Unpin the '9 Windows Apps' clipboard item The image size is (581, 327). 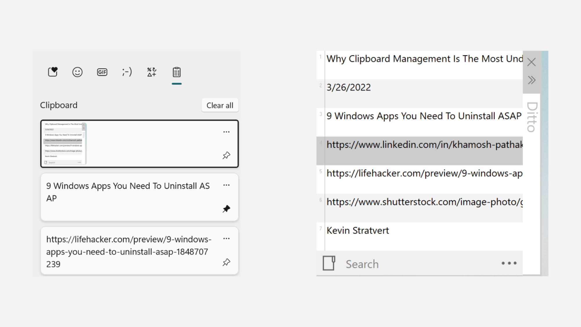tap(227, 209)
